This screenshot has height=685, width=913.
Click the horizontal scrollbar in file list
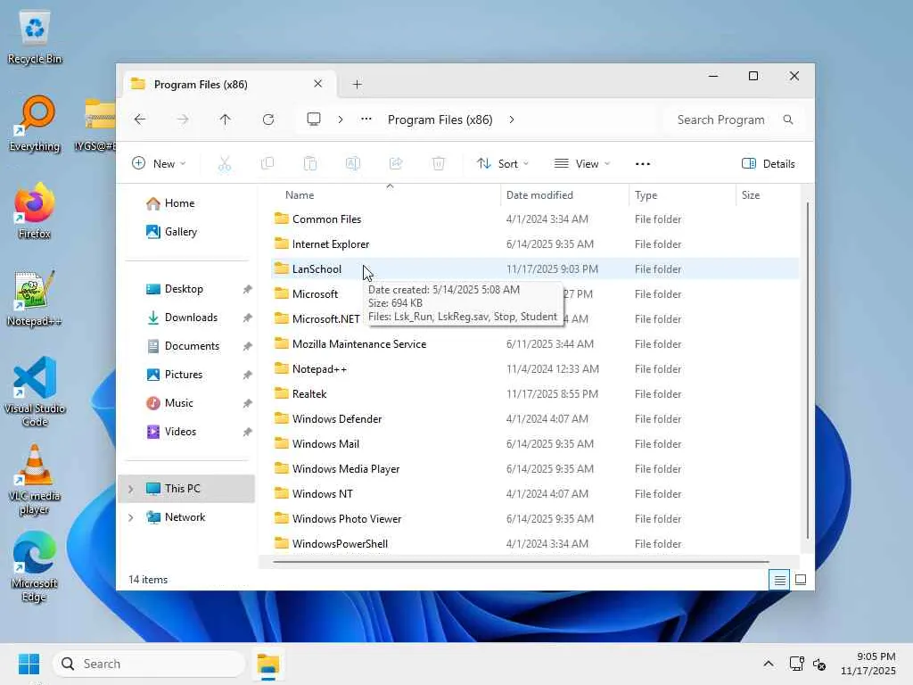point(521,562)
